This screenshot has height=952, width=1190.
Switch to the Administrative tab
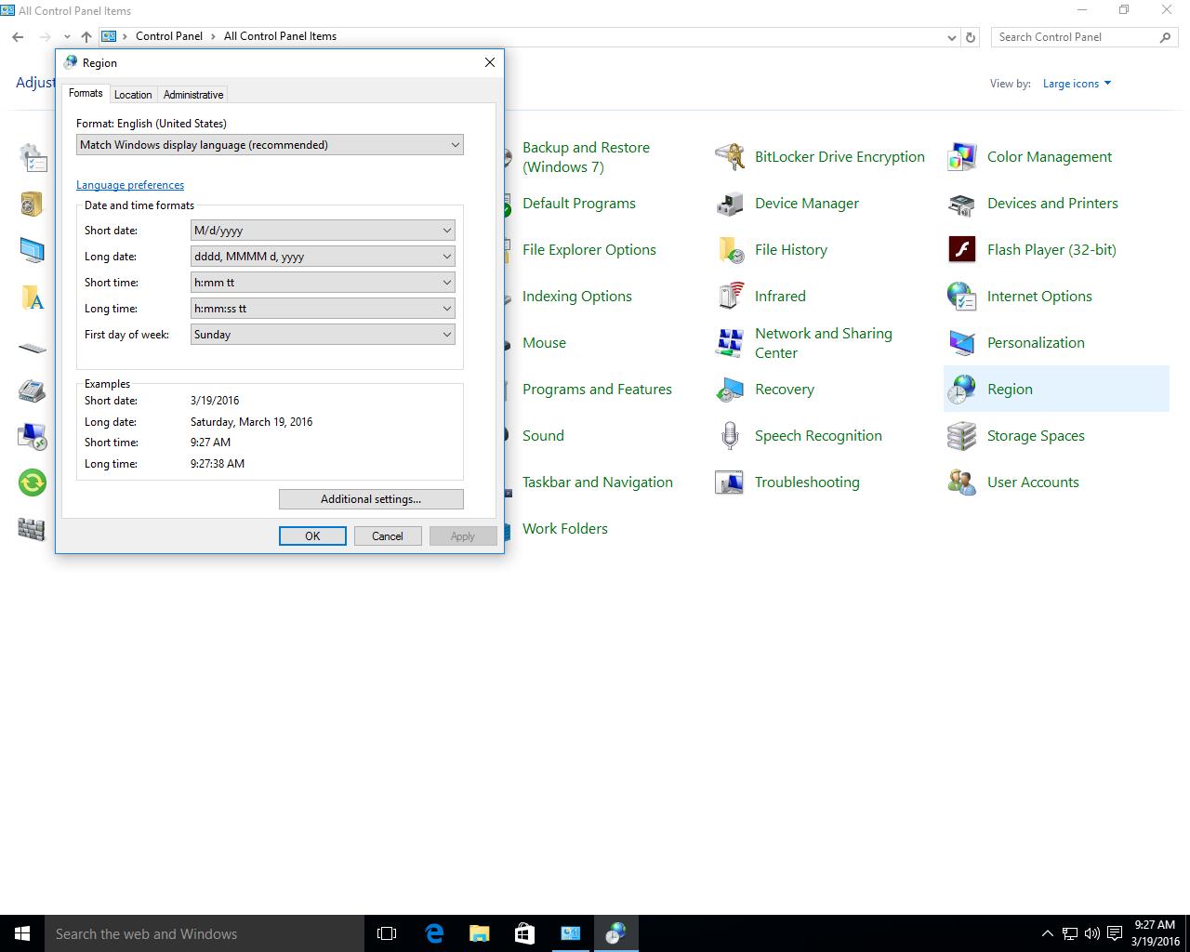[x=193, y=95]
